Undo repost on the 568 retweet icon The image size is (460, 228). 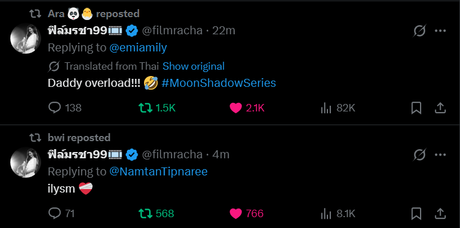point(145,213)
